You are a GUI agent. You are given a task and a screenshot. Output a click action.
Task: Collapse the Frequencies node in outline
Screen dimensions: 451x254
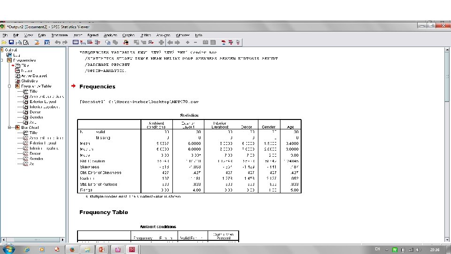tap(2, 60)
